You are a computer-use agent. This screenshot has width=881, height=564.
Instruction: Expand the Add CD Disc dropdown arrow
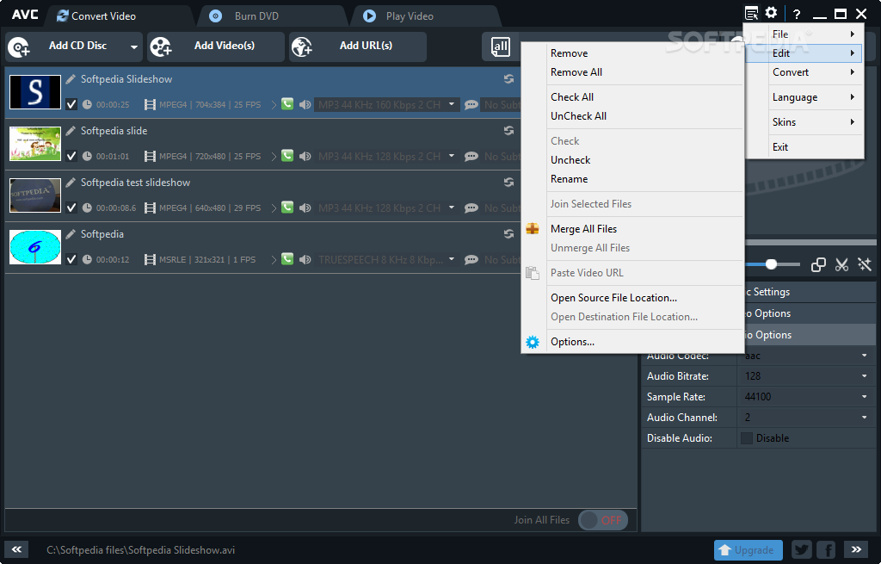point(133,47)
